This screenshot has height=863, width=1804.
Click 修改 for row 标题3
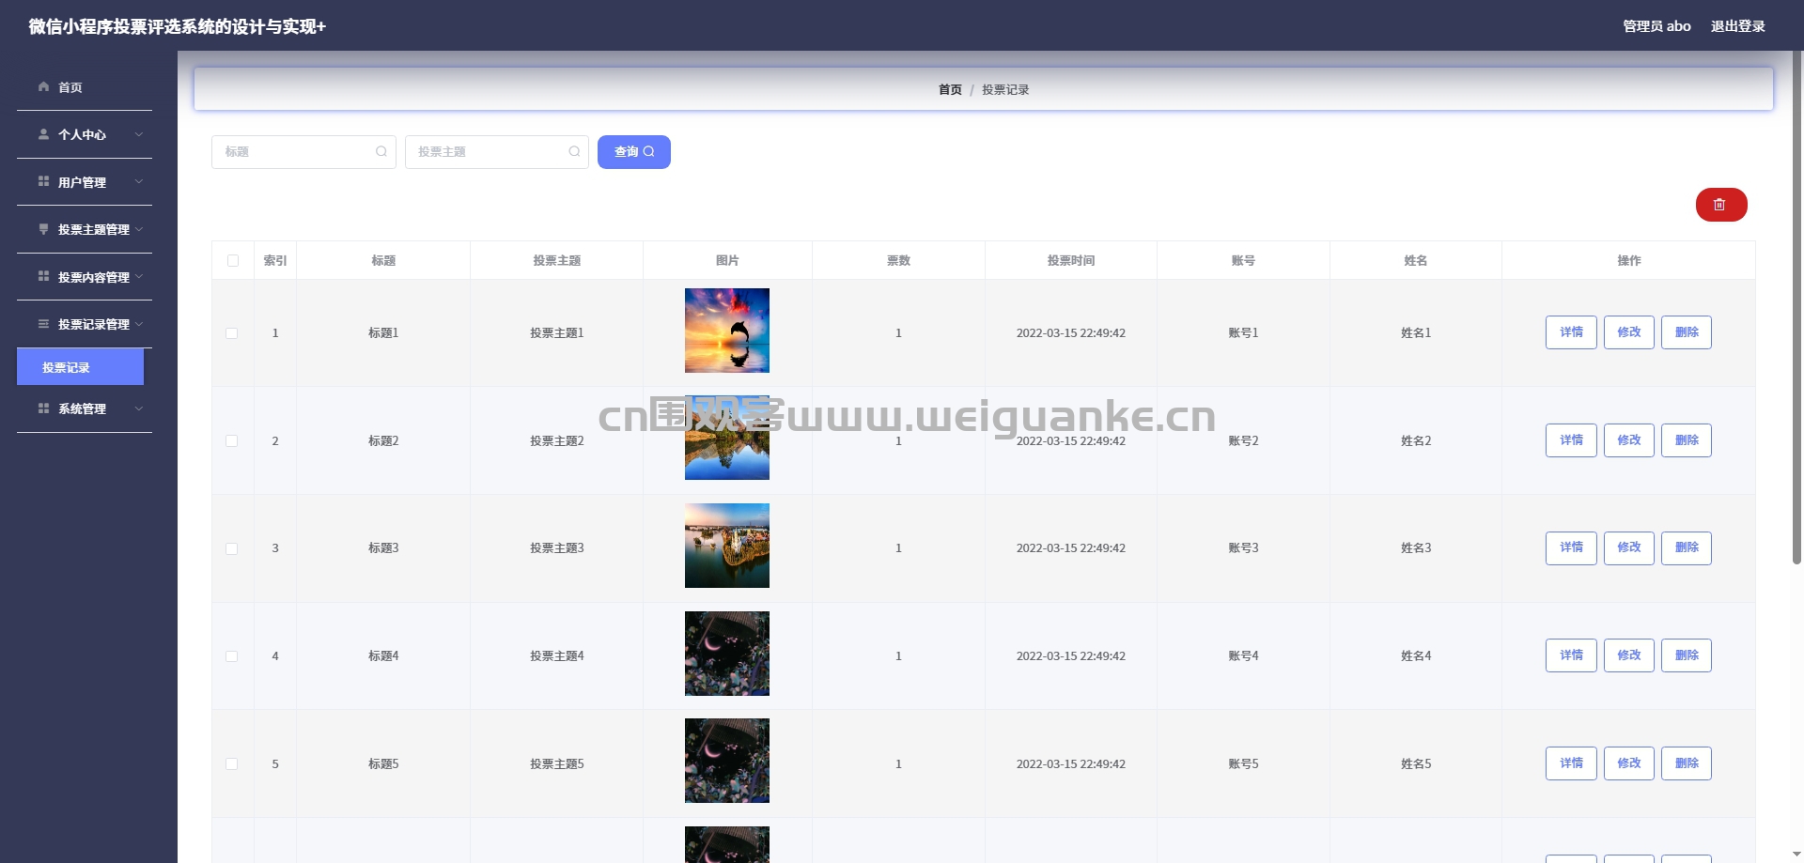(1629, 547)
